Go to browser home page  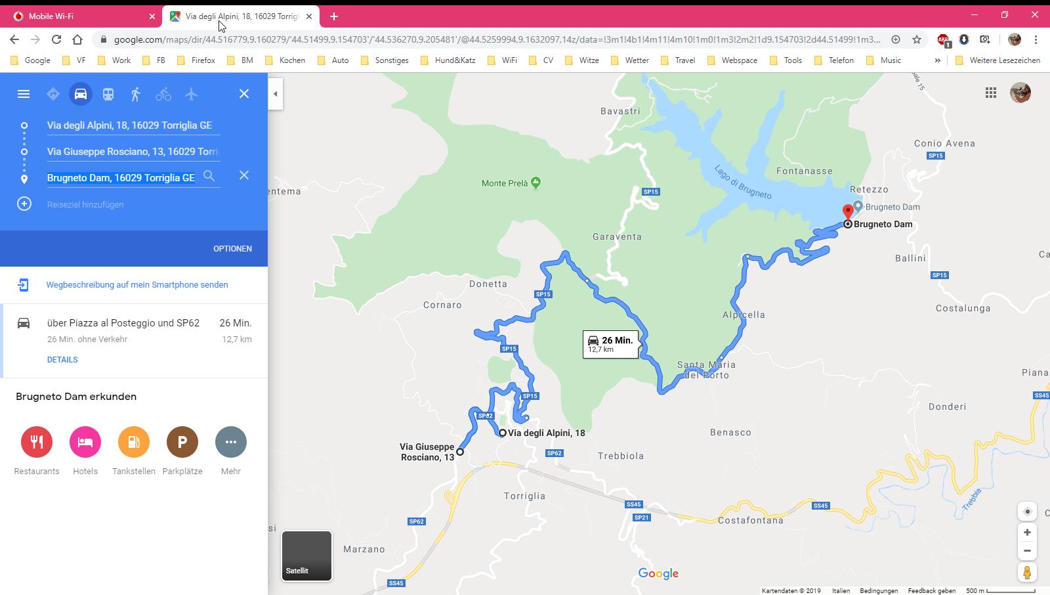(77, 39)
